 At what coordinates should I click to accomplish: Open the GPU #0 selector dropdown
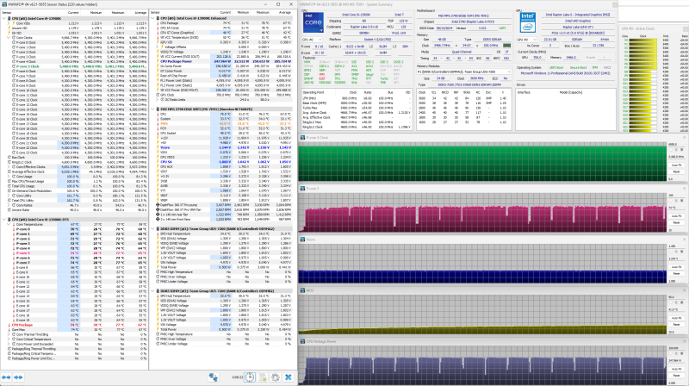pyautogui.click(x=527, y=40)
